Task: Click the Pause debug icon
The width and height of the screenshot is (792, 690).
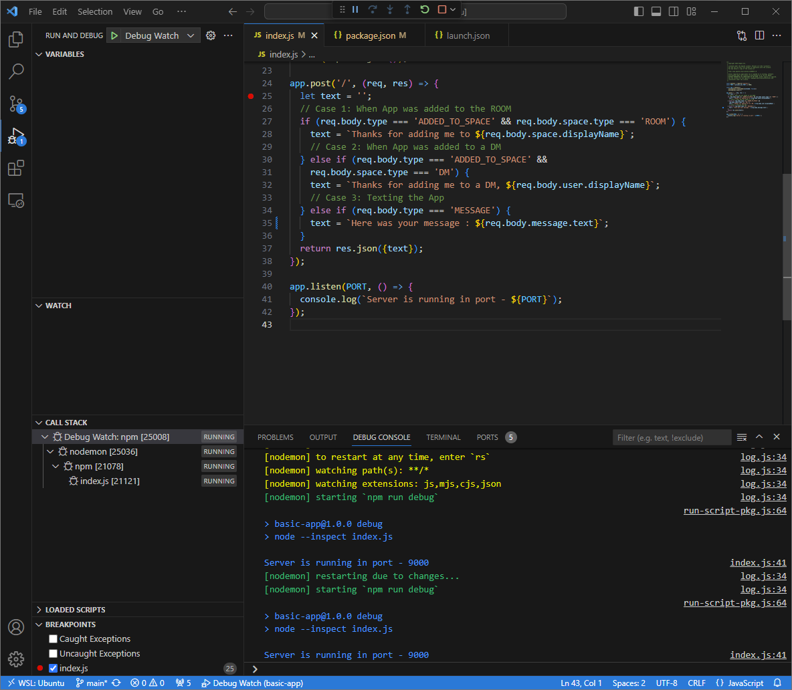Action: (x=355, y=10)
